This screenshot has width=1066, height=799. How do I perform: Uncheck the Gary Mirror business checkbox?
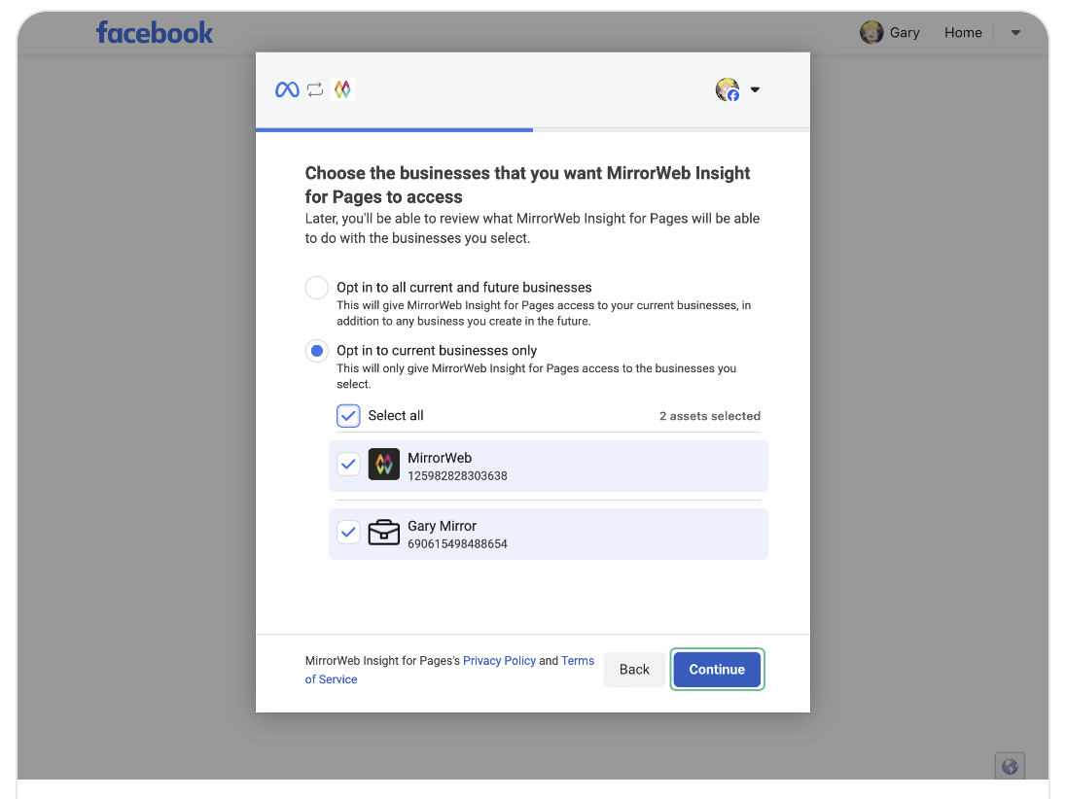point(348,532)
